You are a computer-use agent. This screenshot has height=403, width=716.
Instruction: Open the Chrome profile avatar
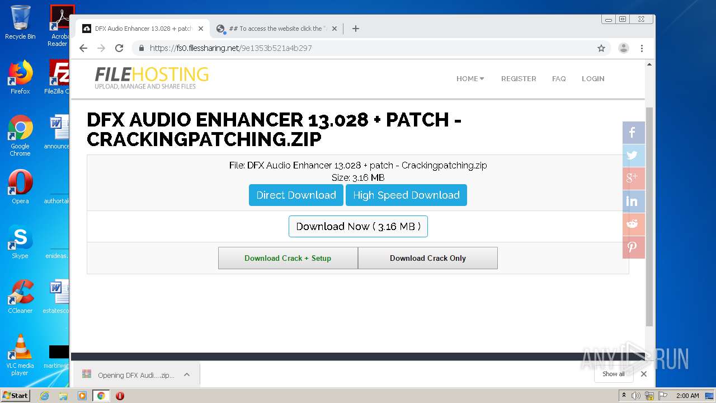[624, 48]
